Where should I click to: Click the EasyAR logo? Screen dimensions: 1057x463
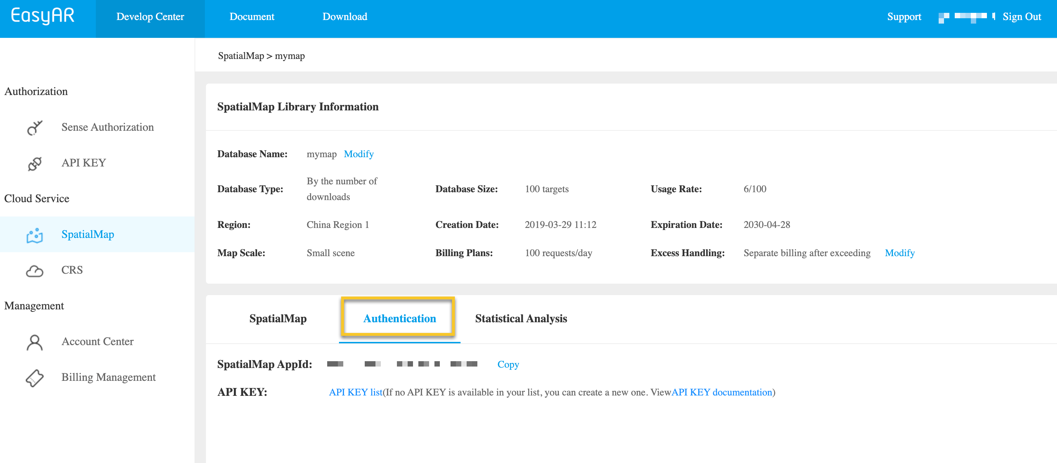43,16
